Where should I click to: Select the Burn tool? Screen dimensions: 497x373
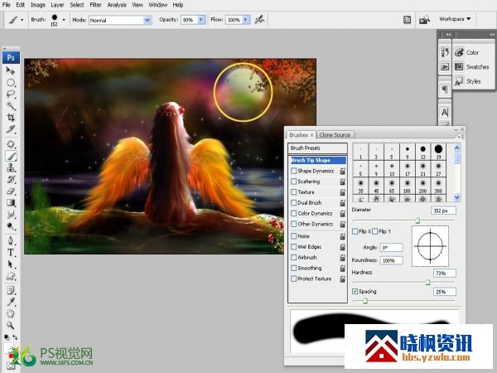(x=11, y=226)
